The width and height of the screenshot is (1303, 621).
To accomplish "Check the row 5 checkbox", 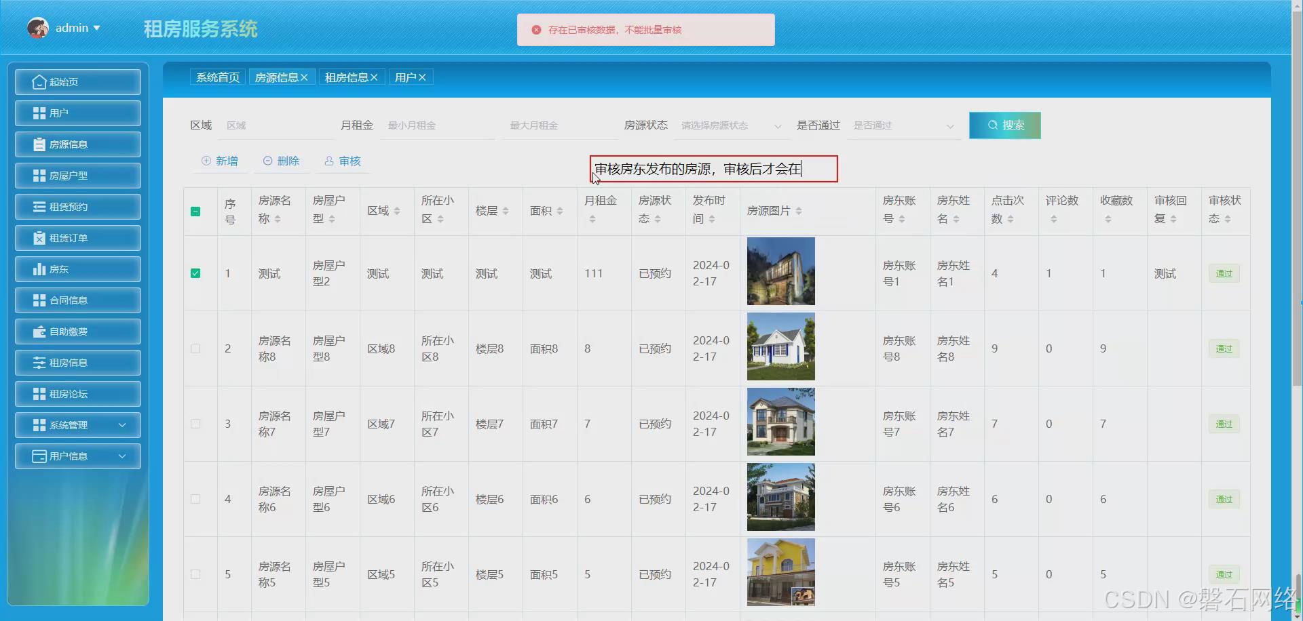I will pyautogui.click(x=195, y=574).
